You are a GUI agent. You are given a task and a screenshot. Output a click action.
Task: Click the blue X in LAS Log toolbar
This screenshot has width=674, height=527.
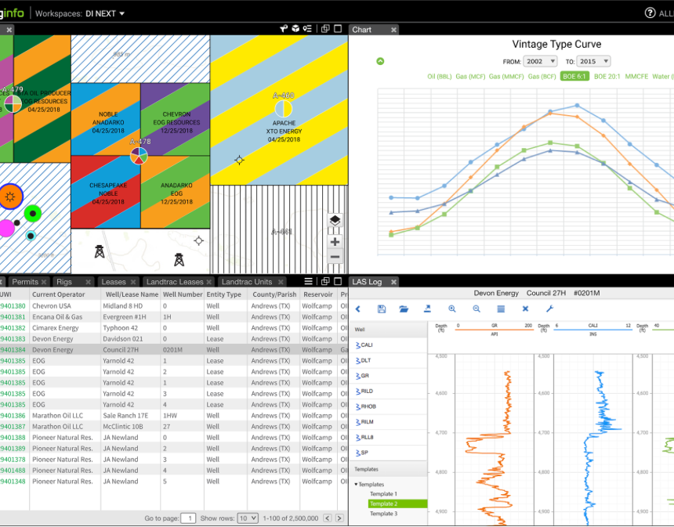(x=525, y=309)
